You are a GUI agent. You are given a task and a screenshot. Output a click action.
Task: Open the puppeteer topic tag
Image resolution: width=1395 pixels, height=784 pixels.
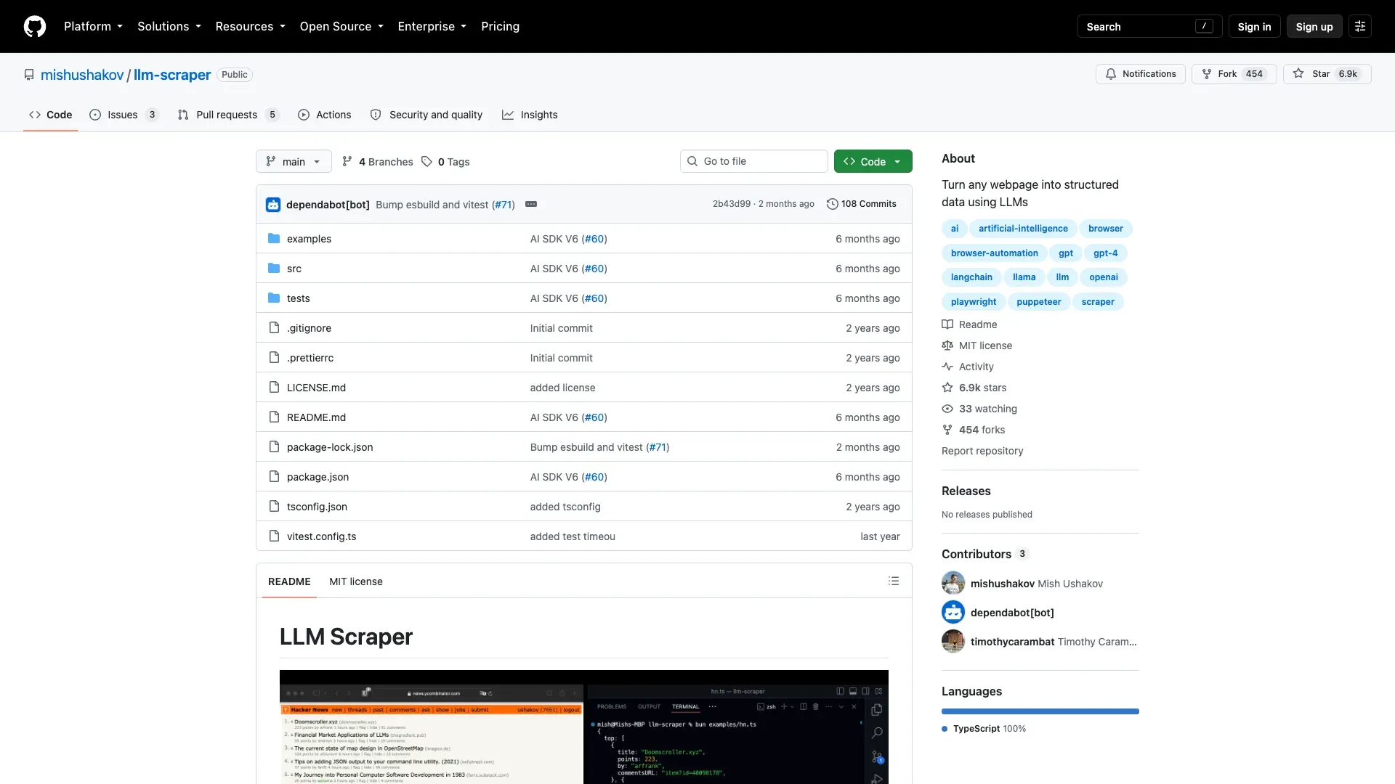point(1038,302)
